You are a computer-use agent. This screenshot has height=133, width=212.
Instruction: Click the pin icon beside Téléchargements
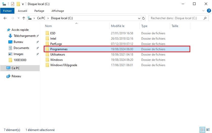click(38, 36)
